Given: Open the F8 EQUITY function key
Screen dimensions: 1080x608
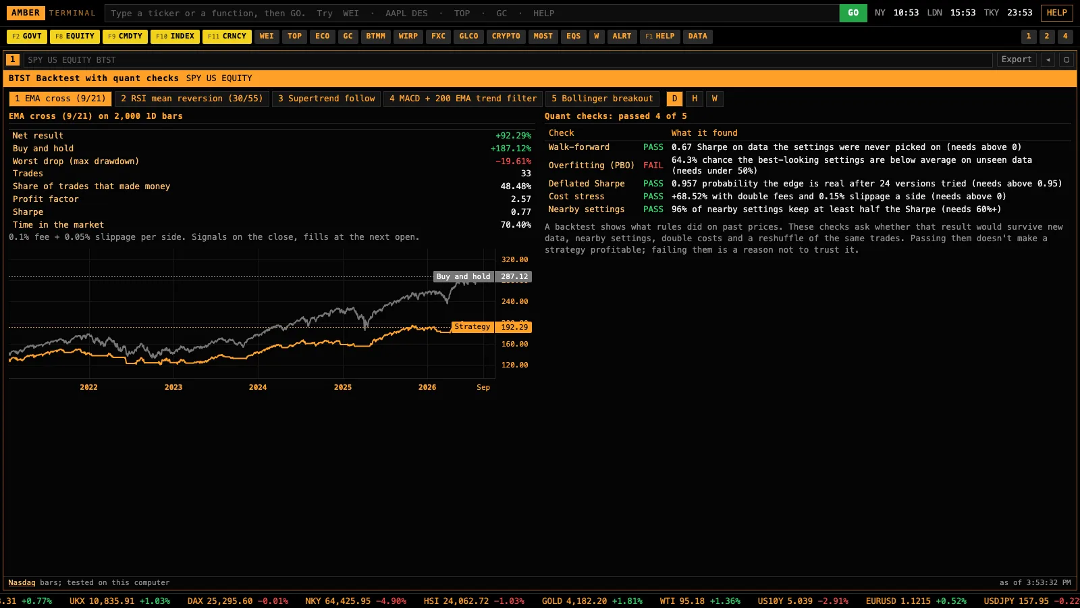Looking at the screenshot, I should pyautogui.click(x=75, y=36).
